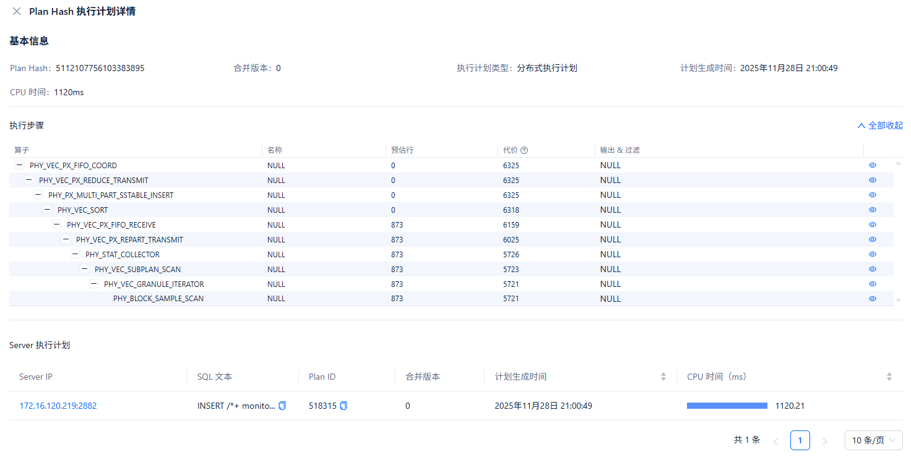911x457 pixels.
Task: Collapse the PHY_VEC_GRANULE_ITERATOR node
Action: pos(93,284)
